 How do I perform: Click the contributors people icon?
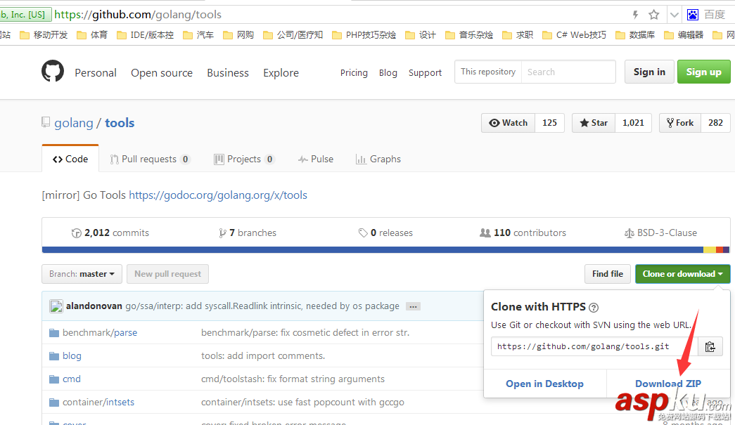tap(485, 233)
